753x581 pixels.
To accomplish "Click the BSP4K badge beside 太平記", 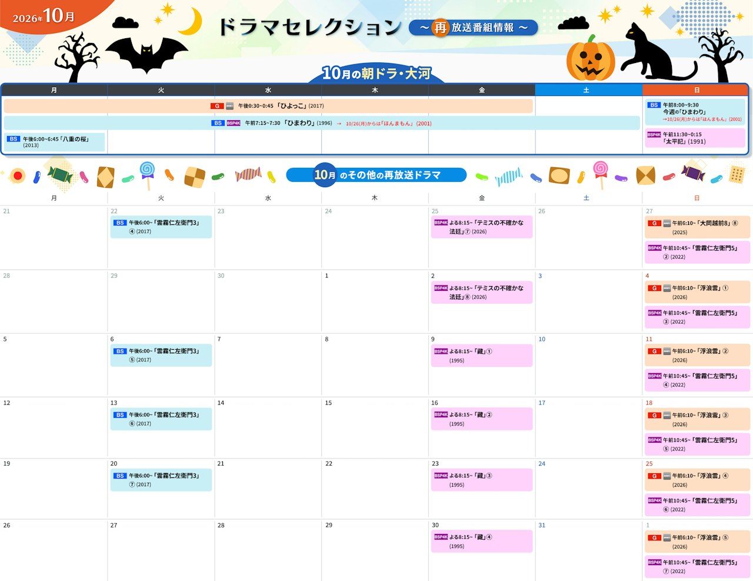I will pos(654,135).
